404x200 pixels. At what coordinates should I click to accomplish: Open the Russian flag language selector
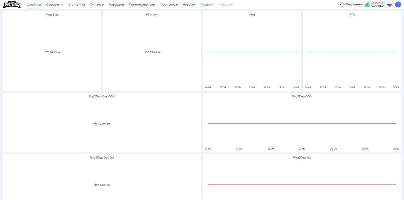[389, 5]
